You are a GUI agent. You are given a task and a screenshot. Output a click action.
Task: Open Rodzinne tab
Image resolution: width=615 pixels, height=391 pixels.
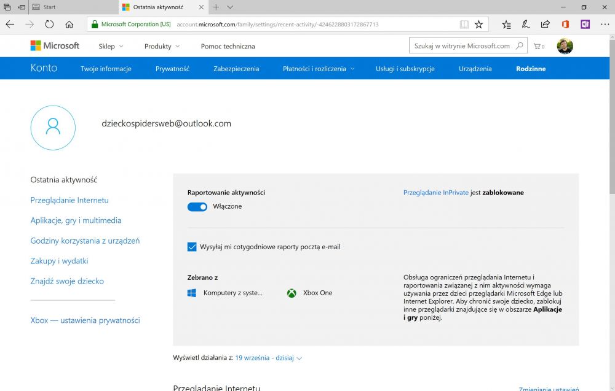point(531,69)
